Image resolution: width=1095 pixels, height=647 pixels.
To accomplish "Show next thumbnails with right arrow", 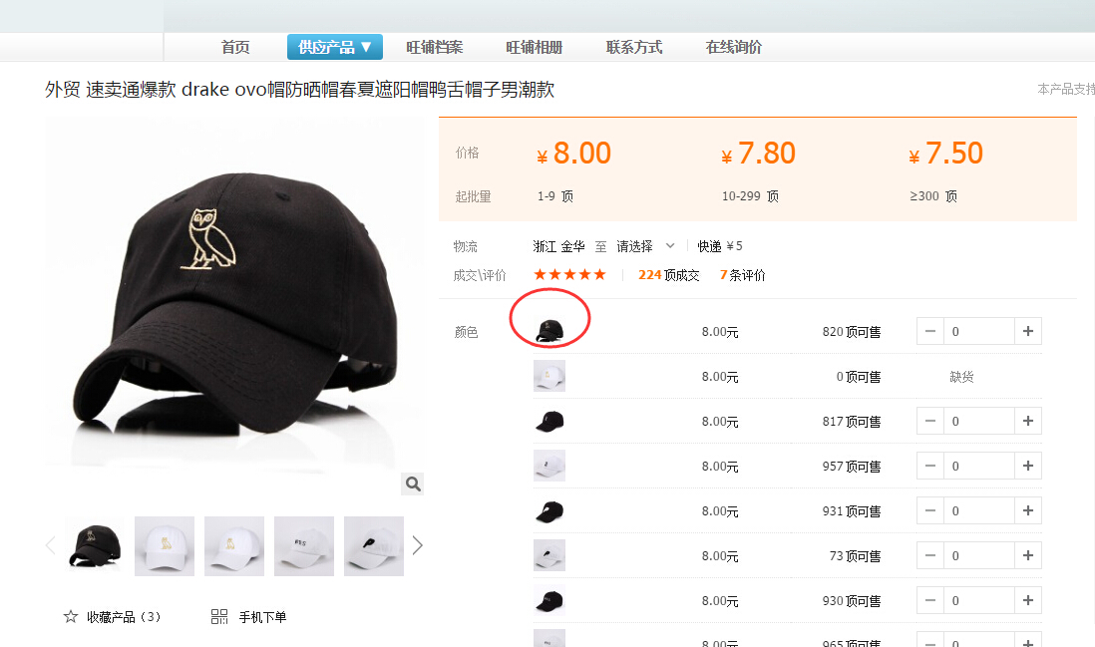I will [417, 545].
